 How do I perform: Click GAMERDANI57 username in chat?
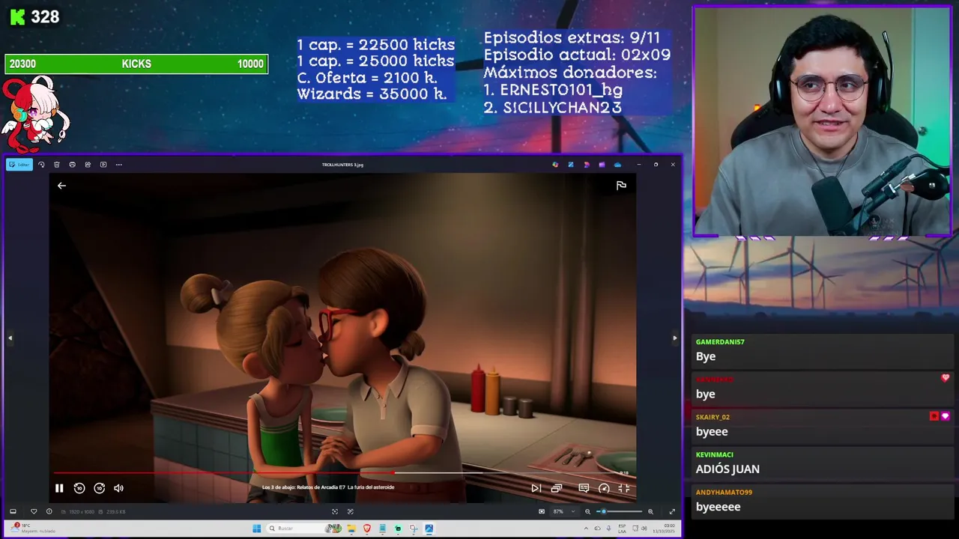(x=720, y=342)
